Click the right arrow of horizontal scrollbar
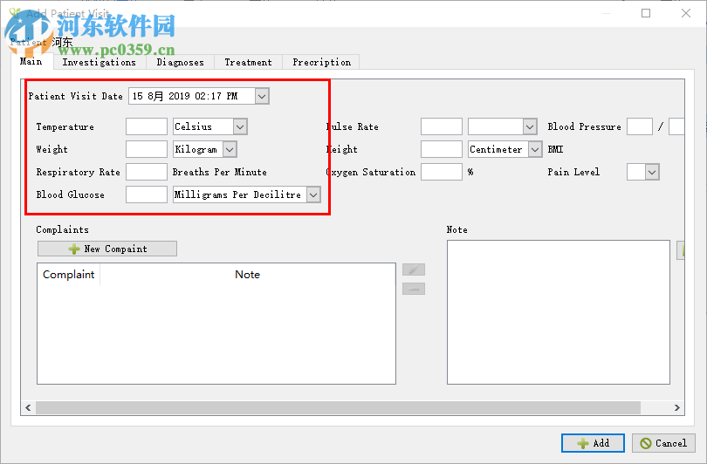Image resolution: width=707 pixels, height=464 pixels. pos(676,407)
